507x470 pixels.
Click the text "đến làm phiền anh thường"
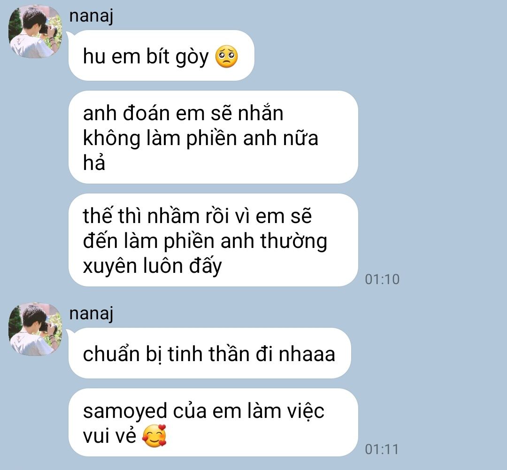pos(205,241)
